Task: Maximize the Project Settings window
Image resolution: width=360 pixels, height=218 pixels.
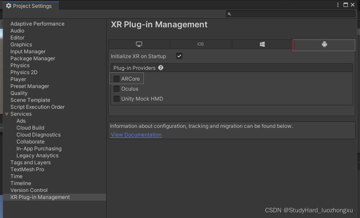Action: (346, 5)
